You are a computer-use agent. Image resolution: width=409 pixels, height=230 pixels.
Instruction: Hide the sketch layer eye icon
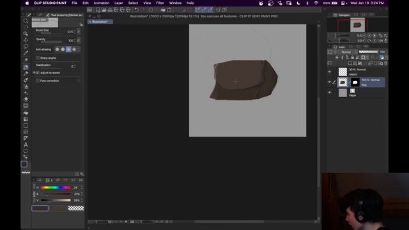click(330, 72)
